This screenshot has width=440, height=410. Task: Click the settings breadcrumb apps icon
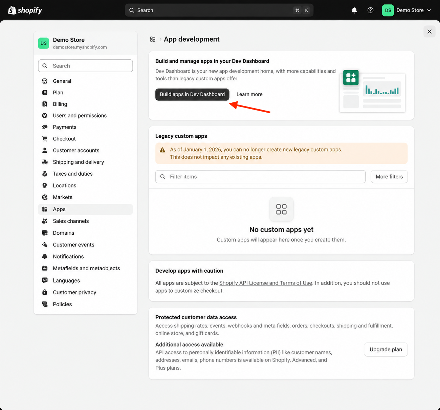(x=153, y=39)
